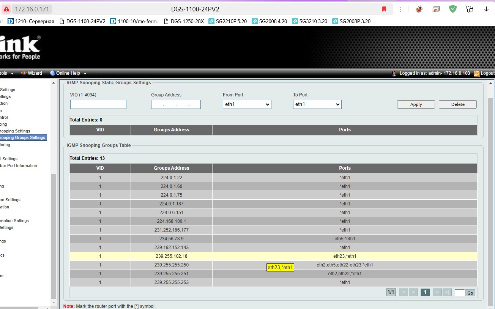Click group address 224.0.1.60 cell

pyautogui.click(x=172, y=186)
